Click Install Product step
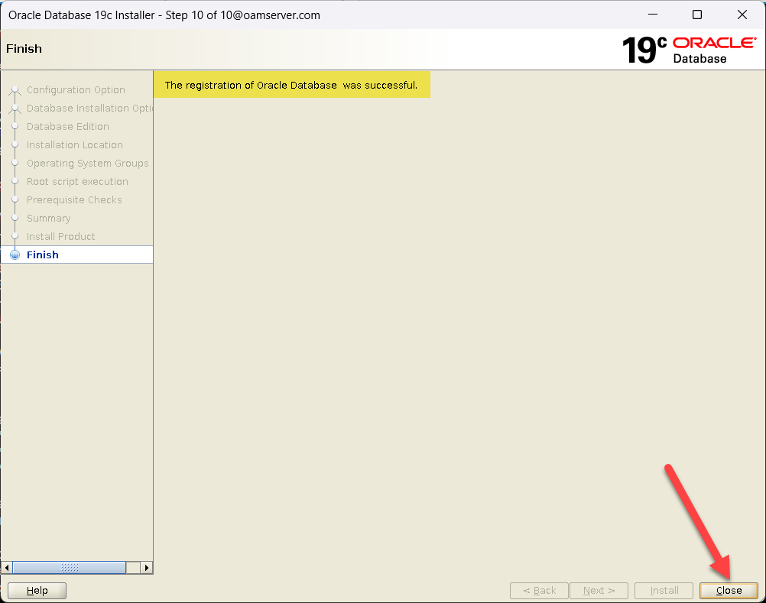This screenshot has height=603, width=766. click(x=61, y=237)
